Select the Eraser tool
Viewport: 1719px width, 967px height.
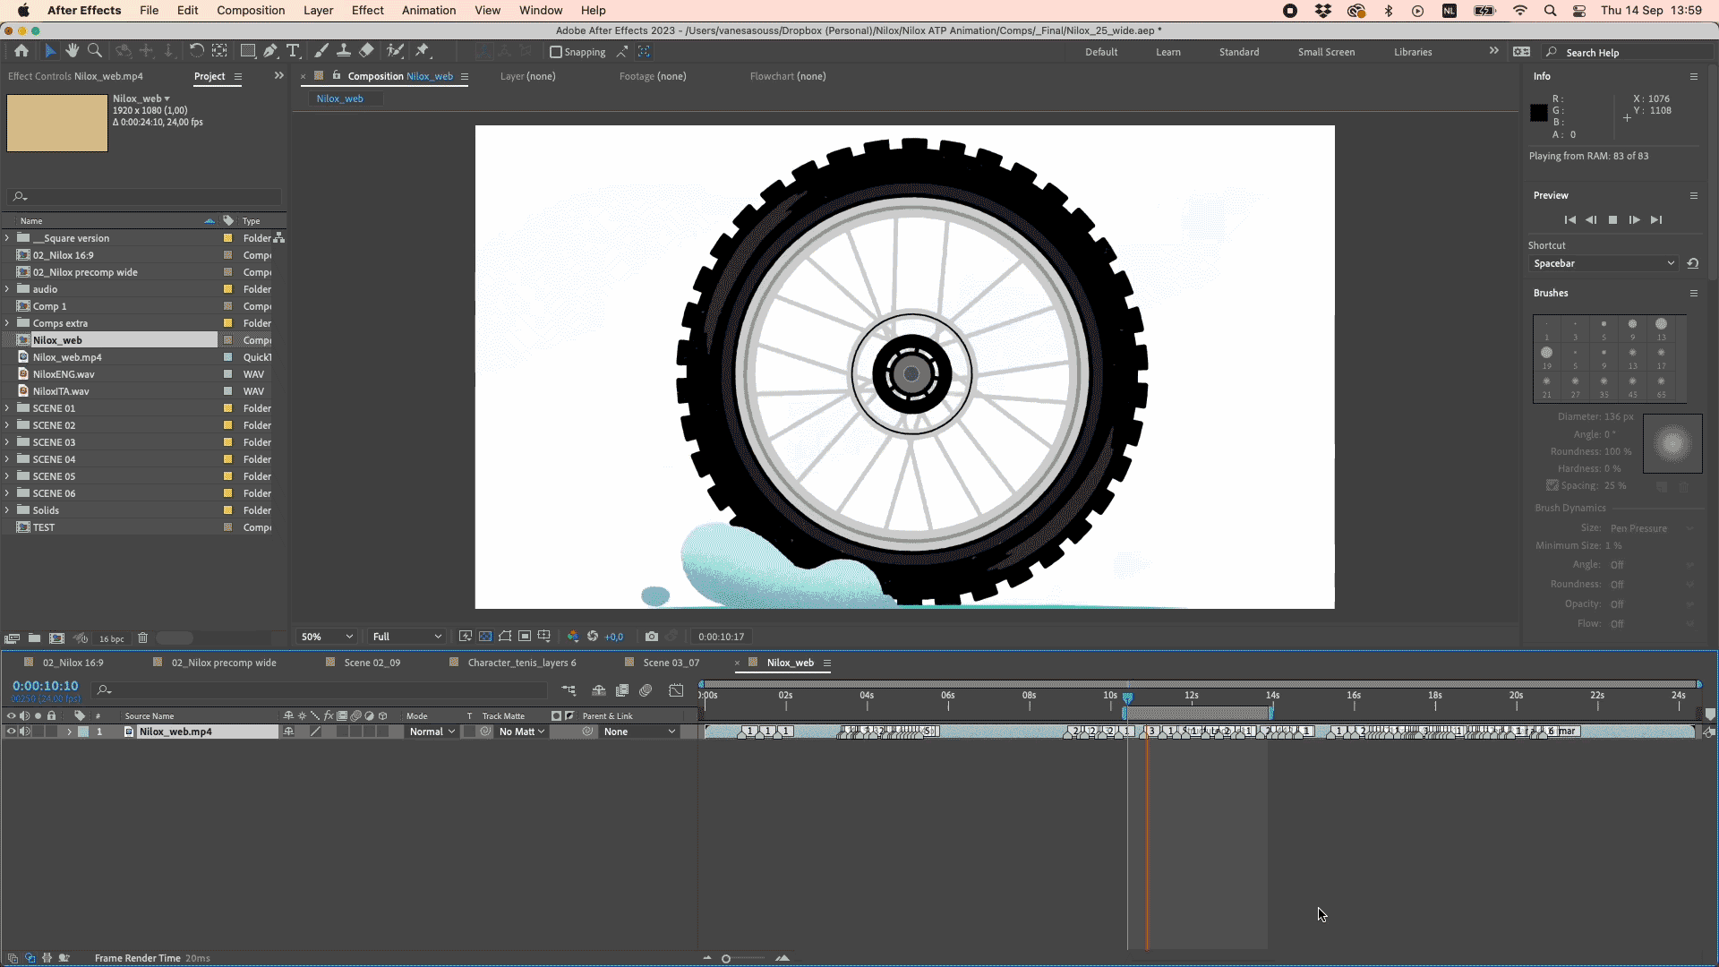[x=367, y=51]
